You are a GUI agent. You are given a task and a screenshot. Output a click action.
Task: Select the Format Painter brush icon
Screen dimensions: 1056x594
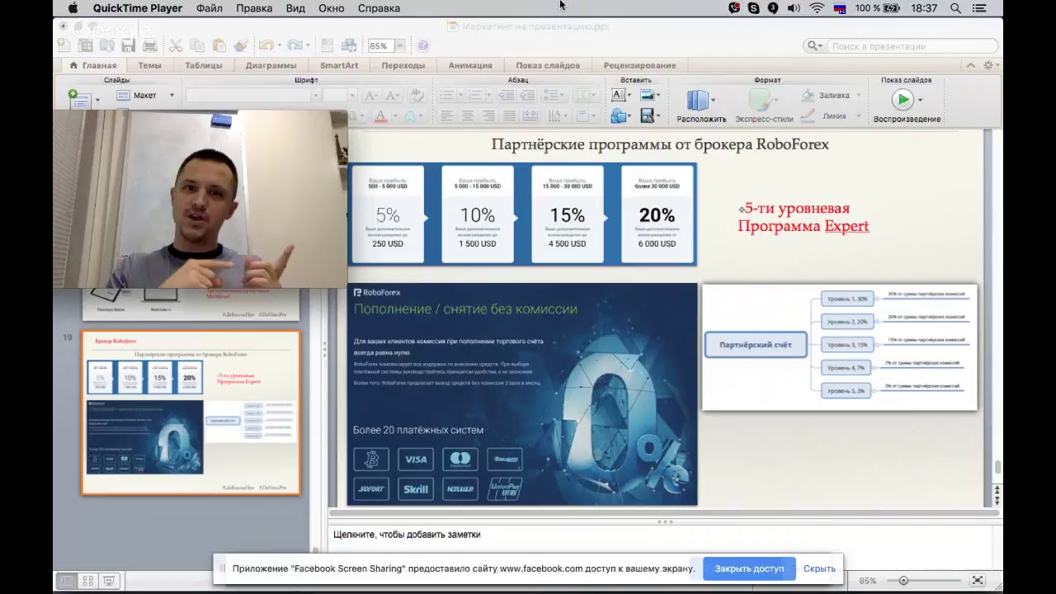(240, 46)
